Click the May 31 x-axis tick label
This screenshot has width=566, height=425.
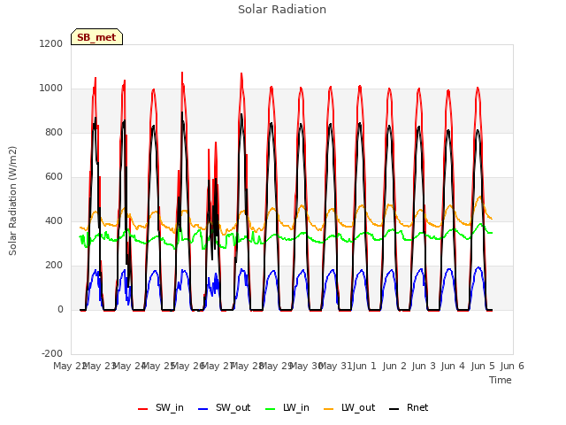336,366
